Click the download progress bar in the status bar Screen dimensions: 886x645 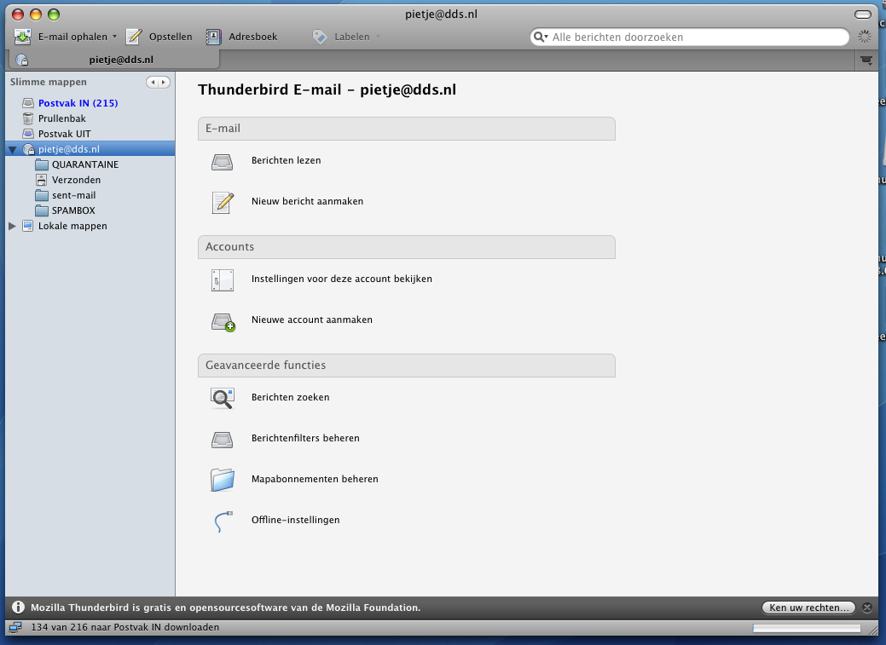pos(807,628)
